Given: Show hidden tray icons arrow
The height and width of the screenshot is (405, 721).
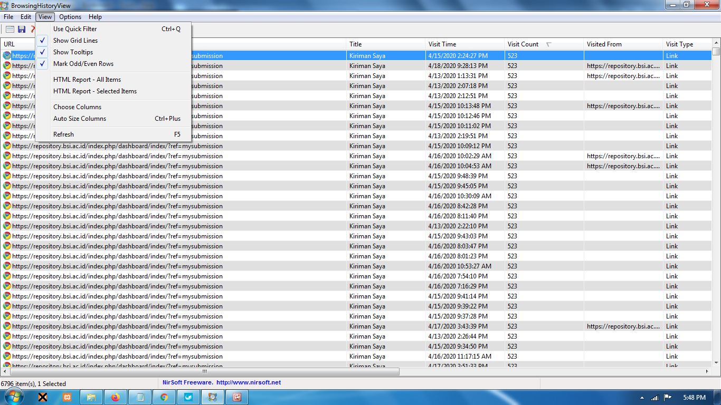Looking at the screenshot, I should coord(642,398).
